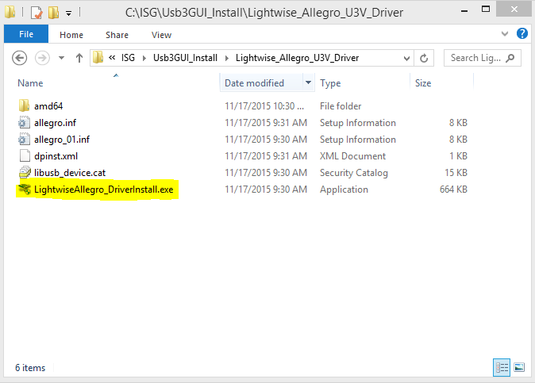Expand the arrow after Usb3GUI_Install breadcrumb

[226, 58]
